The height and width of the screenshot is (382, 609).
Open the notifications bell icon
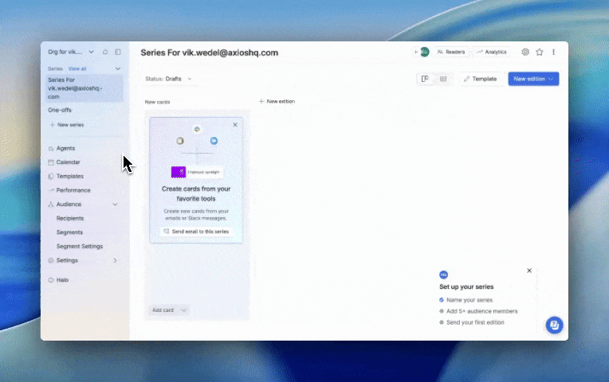tap(105, 52)
